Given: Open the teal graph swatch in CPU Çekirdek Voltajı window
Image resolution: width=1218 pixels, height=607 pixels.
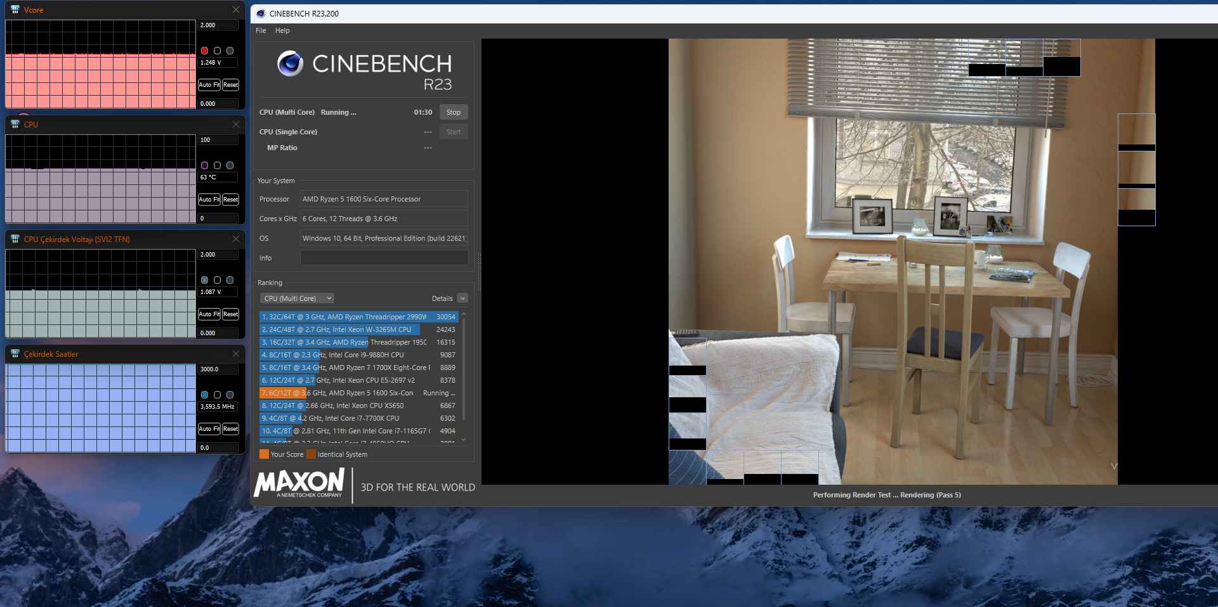Looking at the screenshot, I should (x=204, y=280).
